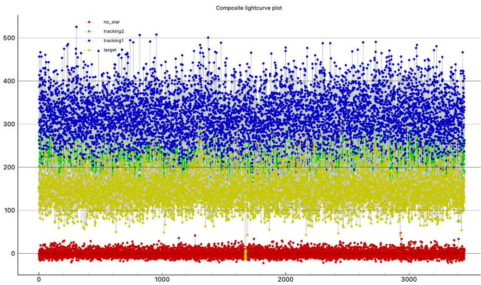This screenshot has height=285, width=481.
Task: Click the 500 label on the y-axis
Action: [8, 38]
